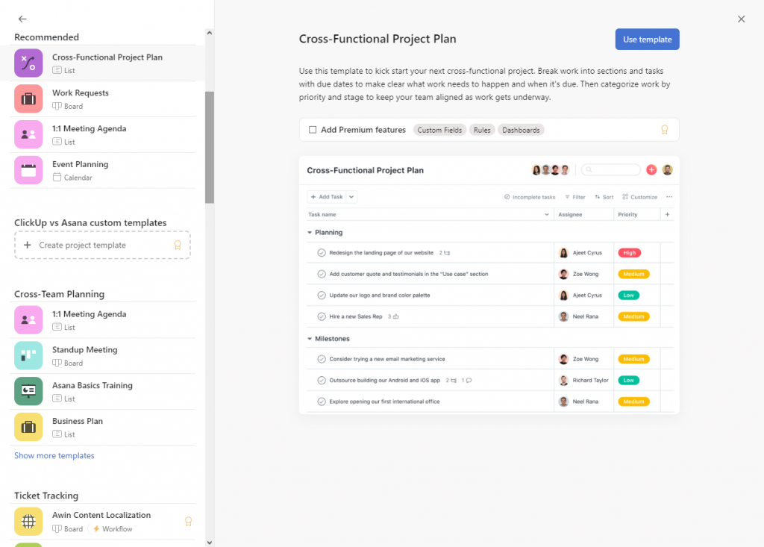Mark Add customer quote and testimonials task complete
The width and height of the screenshot is (764, 547).
tap(322, 274)
